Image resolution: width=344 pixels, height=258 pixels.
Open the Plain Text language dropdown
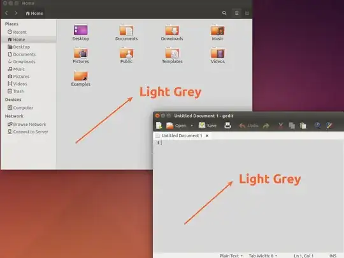point(231,255)
